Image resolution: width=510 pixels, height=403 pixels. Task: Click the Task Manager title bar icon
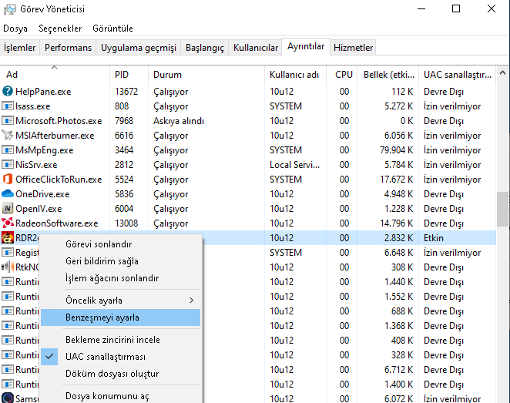coord(9,9)
